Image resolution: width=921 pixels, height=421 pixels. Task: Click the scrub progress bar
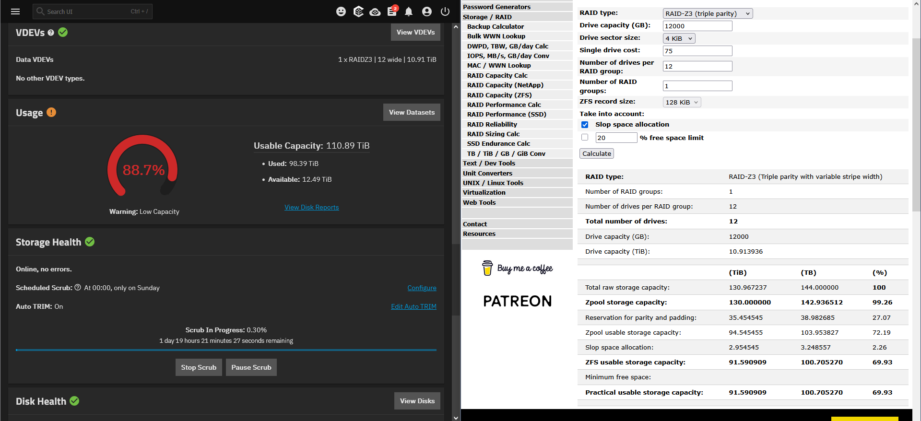click(x=226, y=350)
